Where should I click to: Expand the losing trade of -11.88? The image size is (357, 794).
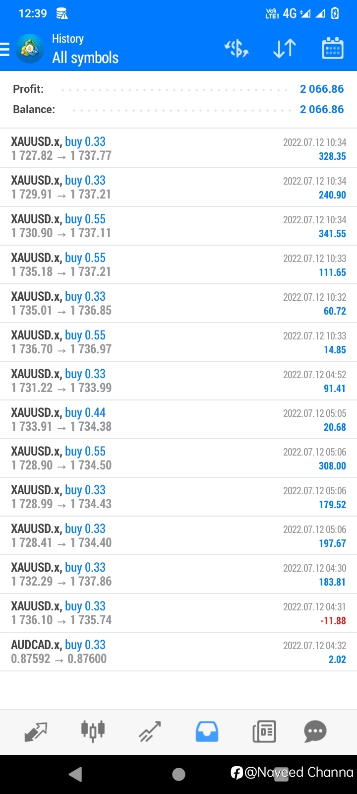[x=178, y=613]
